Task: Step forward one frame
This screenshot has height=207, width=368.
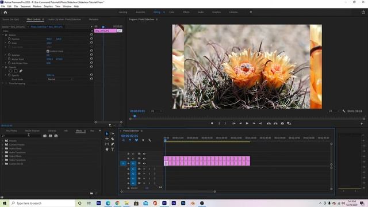Action: (254, 123)
